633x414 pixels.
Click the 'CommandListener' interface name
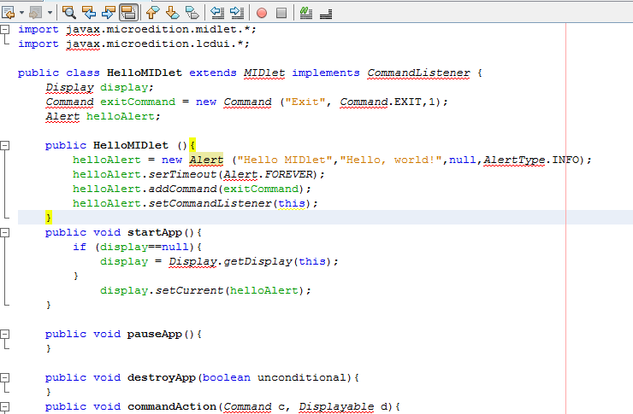pos(418,73)
